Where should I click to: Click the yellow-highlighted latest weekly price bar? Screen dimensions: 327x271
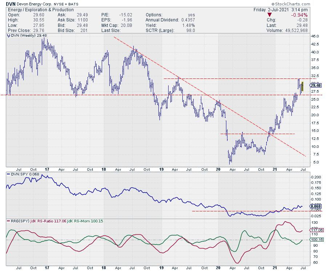point(302,86)
